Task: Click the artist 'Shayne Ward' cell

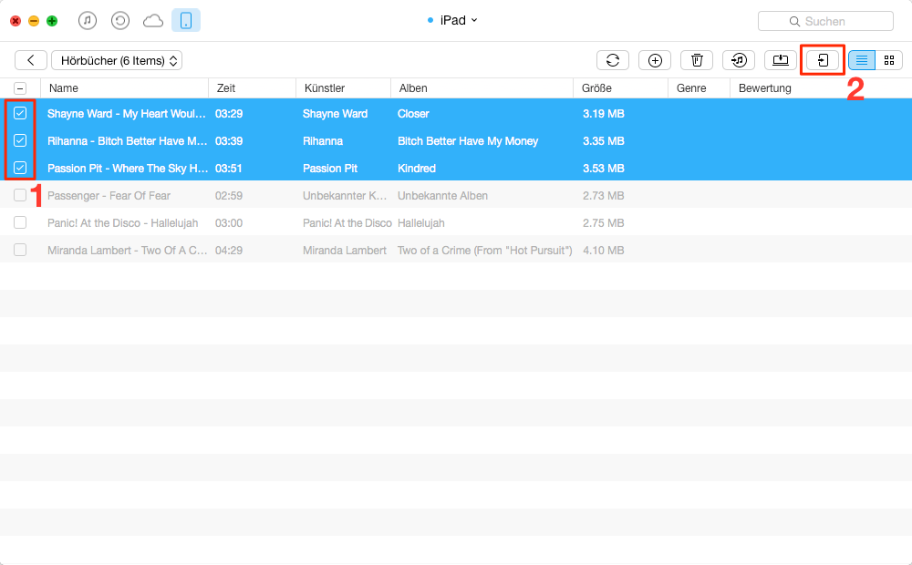Action: 335,114
